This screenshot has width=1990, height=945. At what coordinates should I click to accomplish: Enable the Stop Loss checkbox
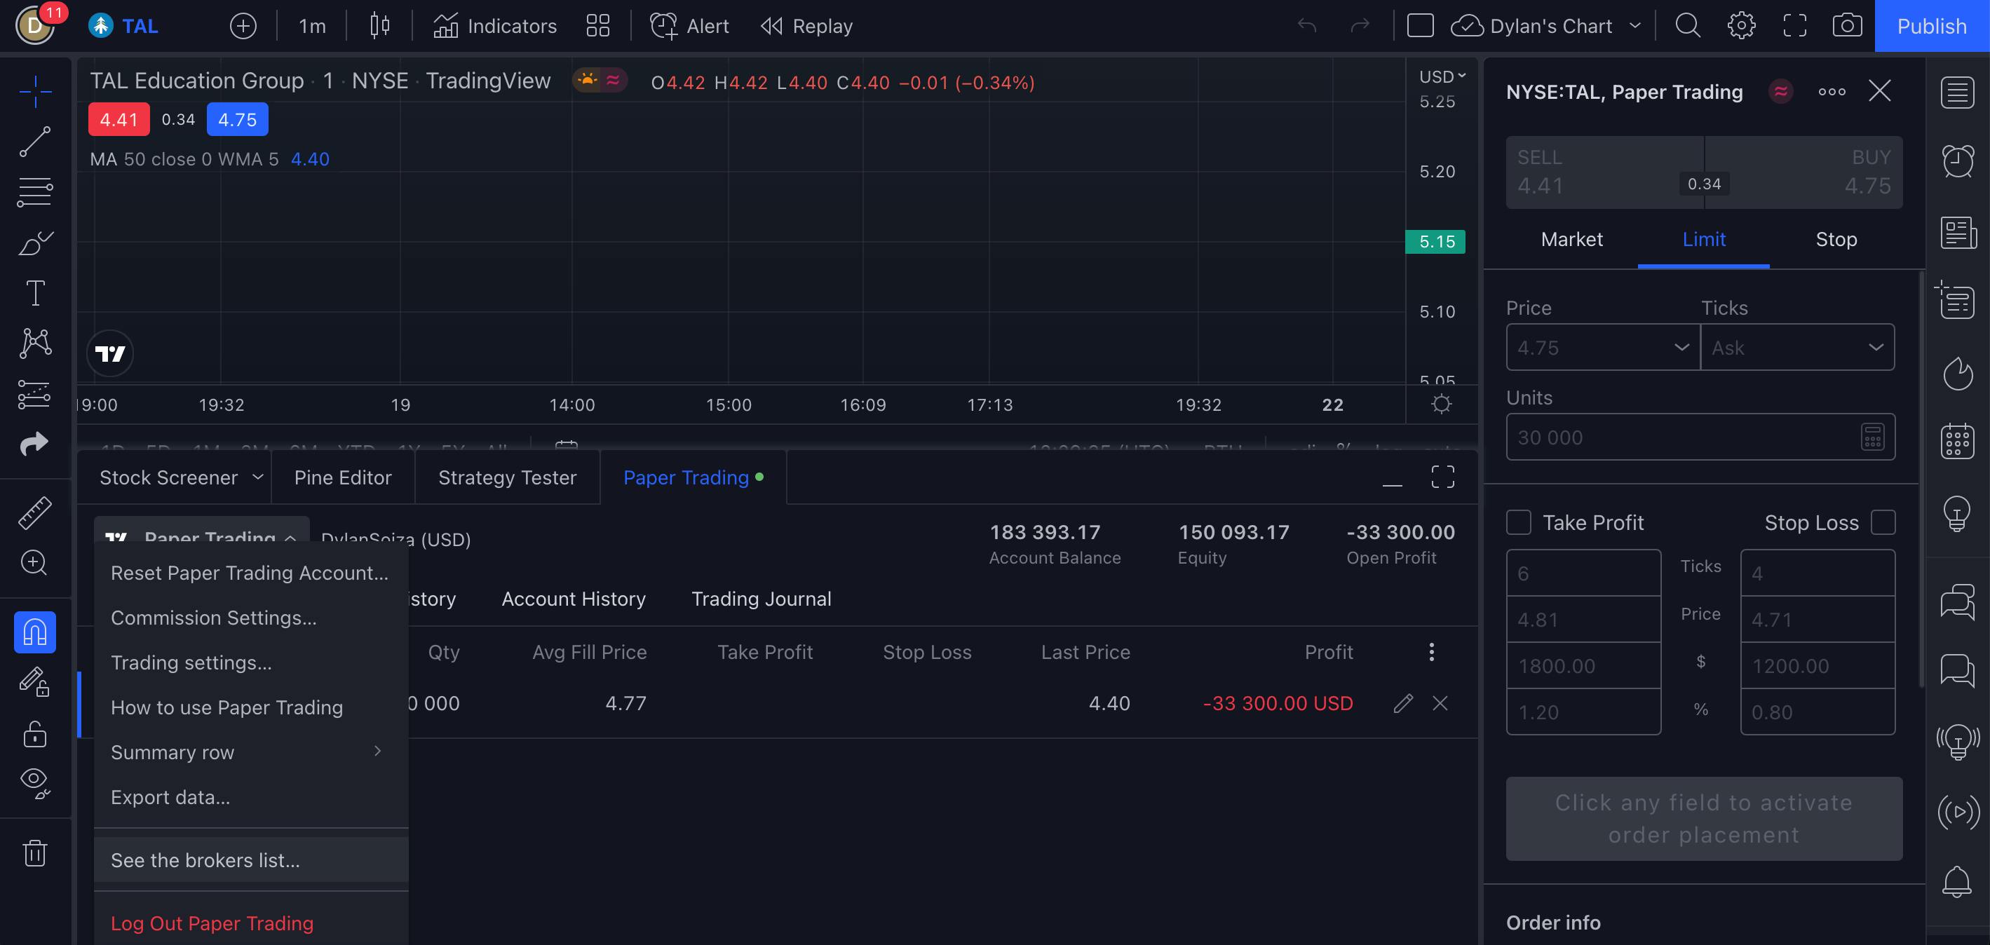(1883, 523)
